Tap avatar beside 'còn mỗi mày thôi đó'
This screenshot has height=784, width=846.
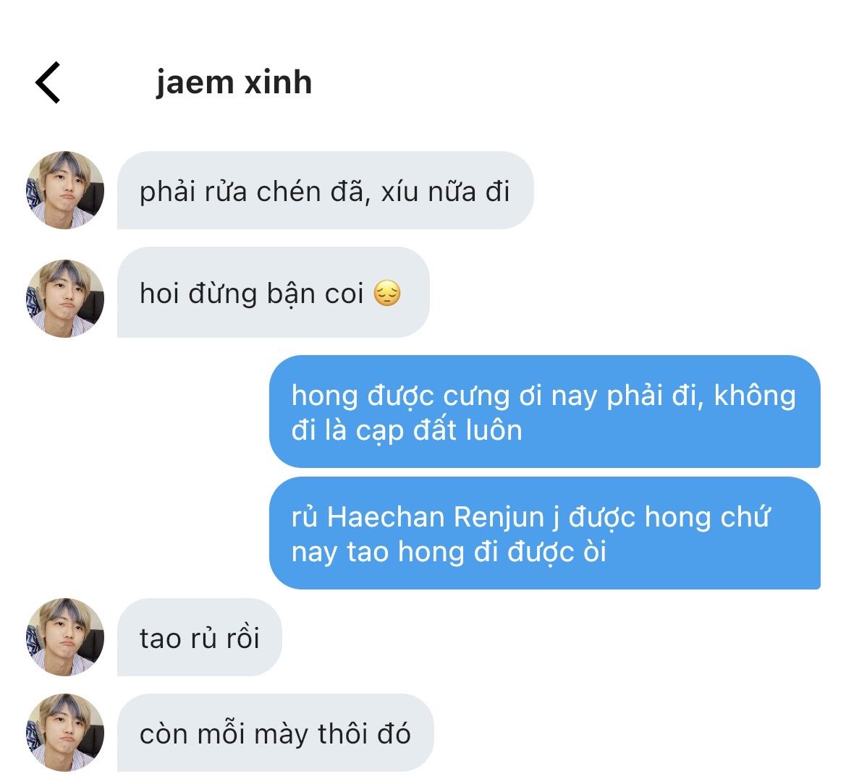[65, 732]
